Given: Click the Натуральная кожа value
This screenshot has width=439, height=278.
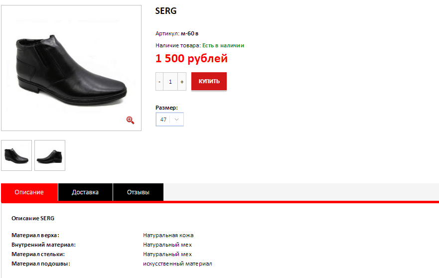Looking at the screenshot, I should (168, 235).
